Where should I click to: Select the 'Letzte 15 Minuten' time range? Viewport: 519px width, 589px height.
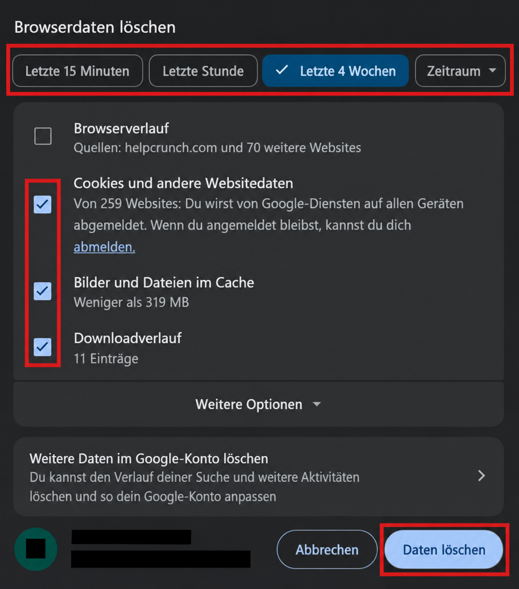pyautogui.click(x=78, y=71)
